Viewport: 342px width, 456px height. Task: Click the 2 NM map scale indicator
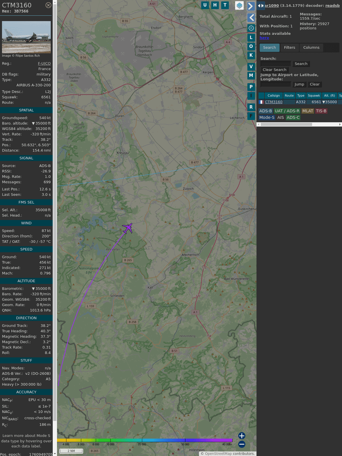tap(71, 451)
